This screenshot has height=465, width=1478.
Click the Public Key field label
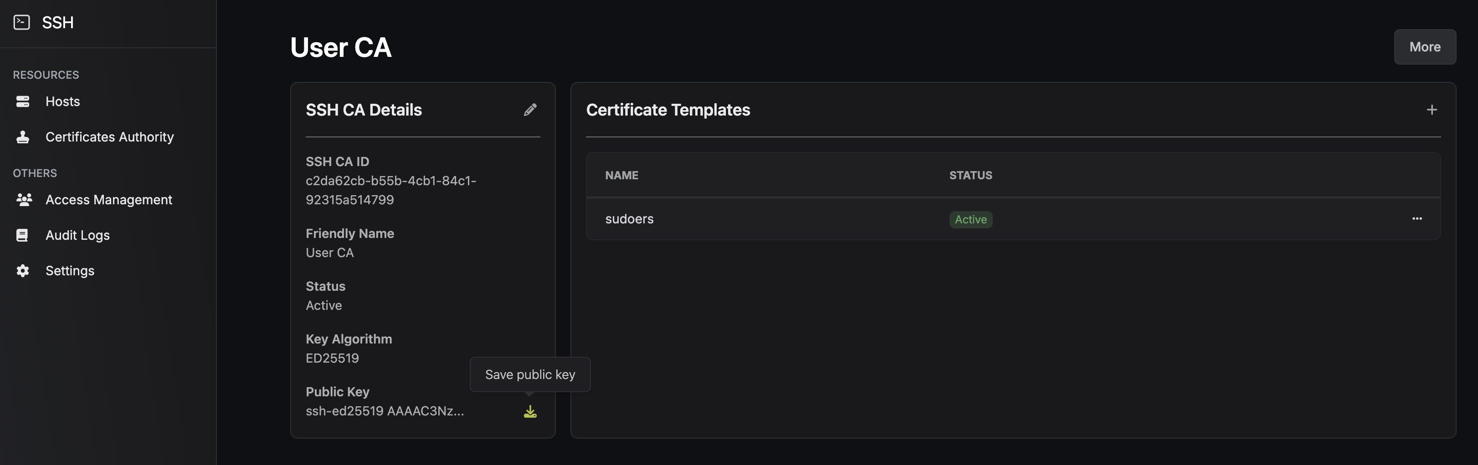[x=337, y=392]
